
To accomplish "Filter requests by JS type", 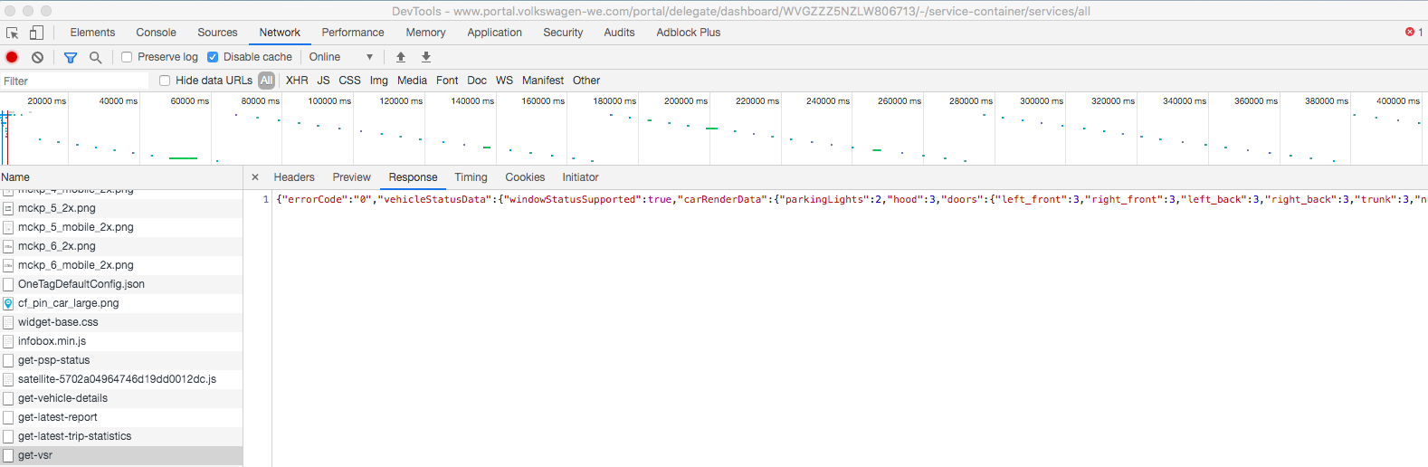I will 323,81.
